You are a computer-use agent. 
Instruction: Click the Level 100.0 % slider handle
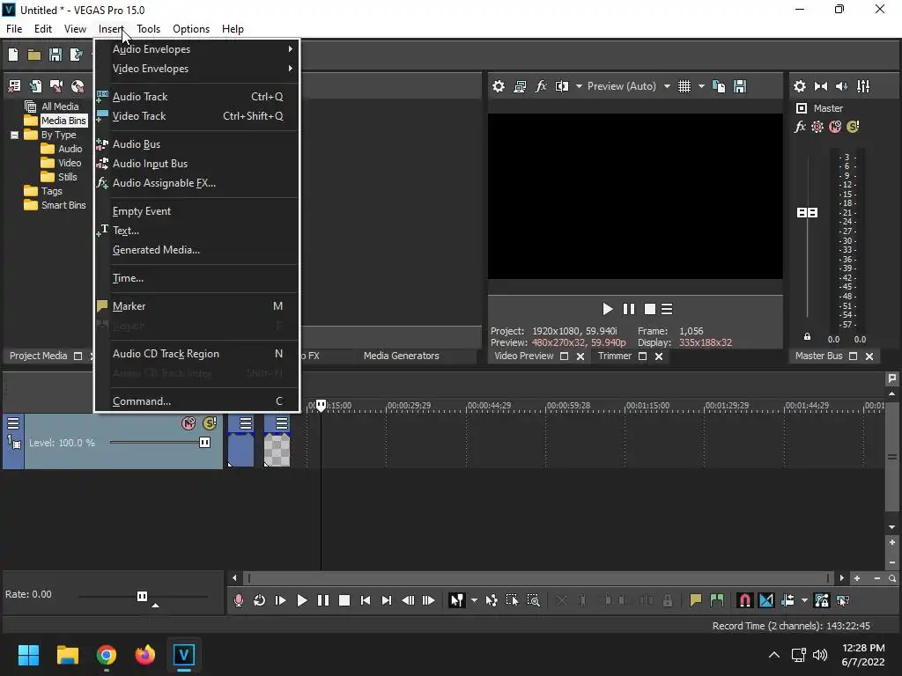click(x=204, y=443)
